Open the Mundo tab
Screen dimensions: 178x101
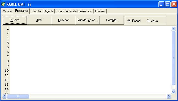[x=7, y=11]
